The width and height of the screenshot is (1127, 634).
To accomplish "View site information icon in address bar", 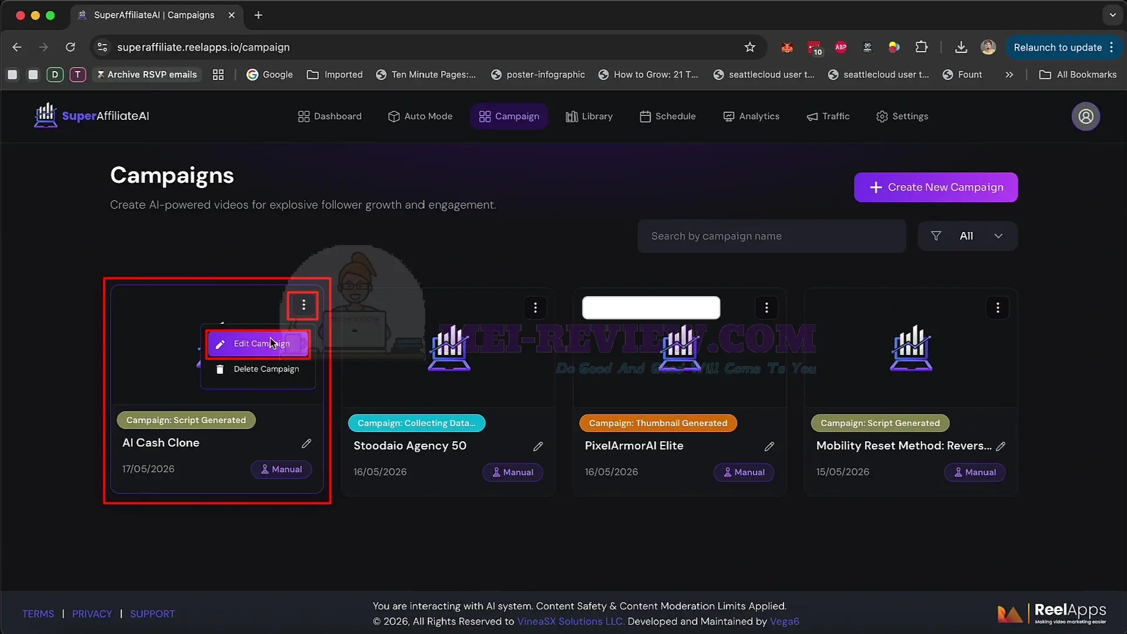I will tap(102, 47).
